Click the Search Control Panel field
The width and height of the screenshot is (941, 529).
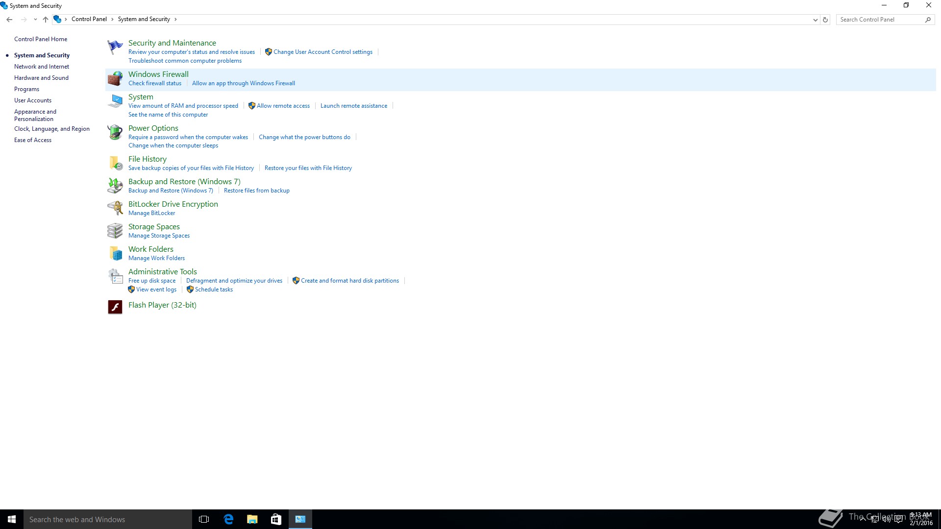coord(880,20)
